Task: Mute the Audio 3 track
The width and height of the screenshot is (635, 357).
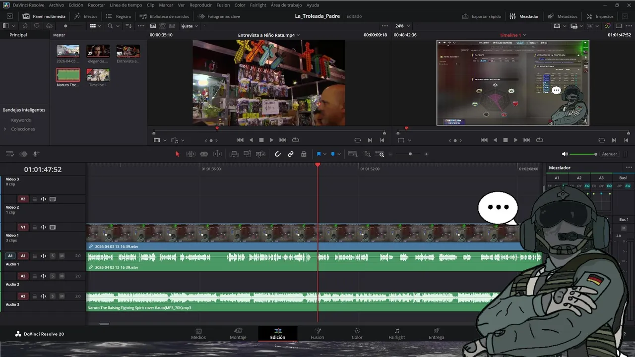Action: point(62,297)
